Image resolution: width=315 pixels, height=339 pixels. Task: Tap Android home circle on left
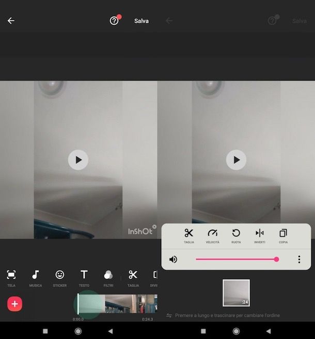(78, 331)
